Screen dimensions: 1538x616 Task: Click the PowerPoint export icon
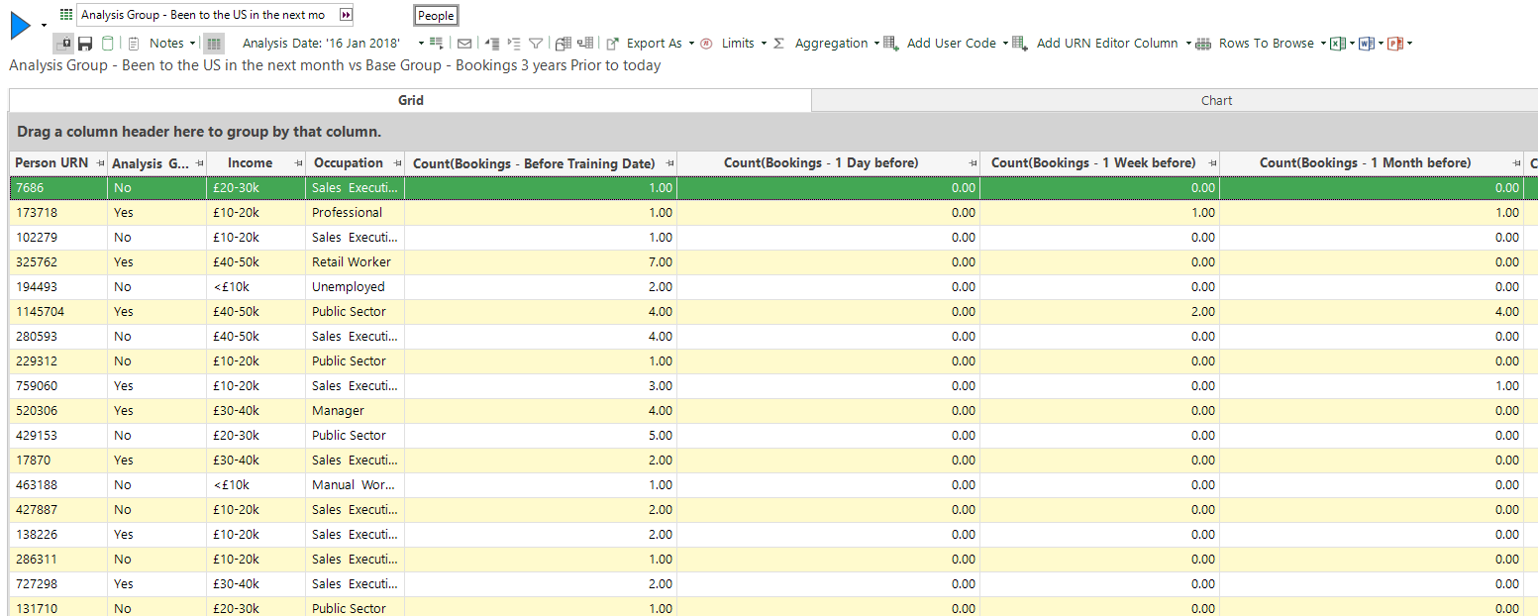pos(1395,44)
